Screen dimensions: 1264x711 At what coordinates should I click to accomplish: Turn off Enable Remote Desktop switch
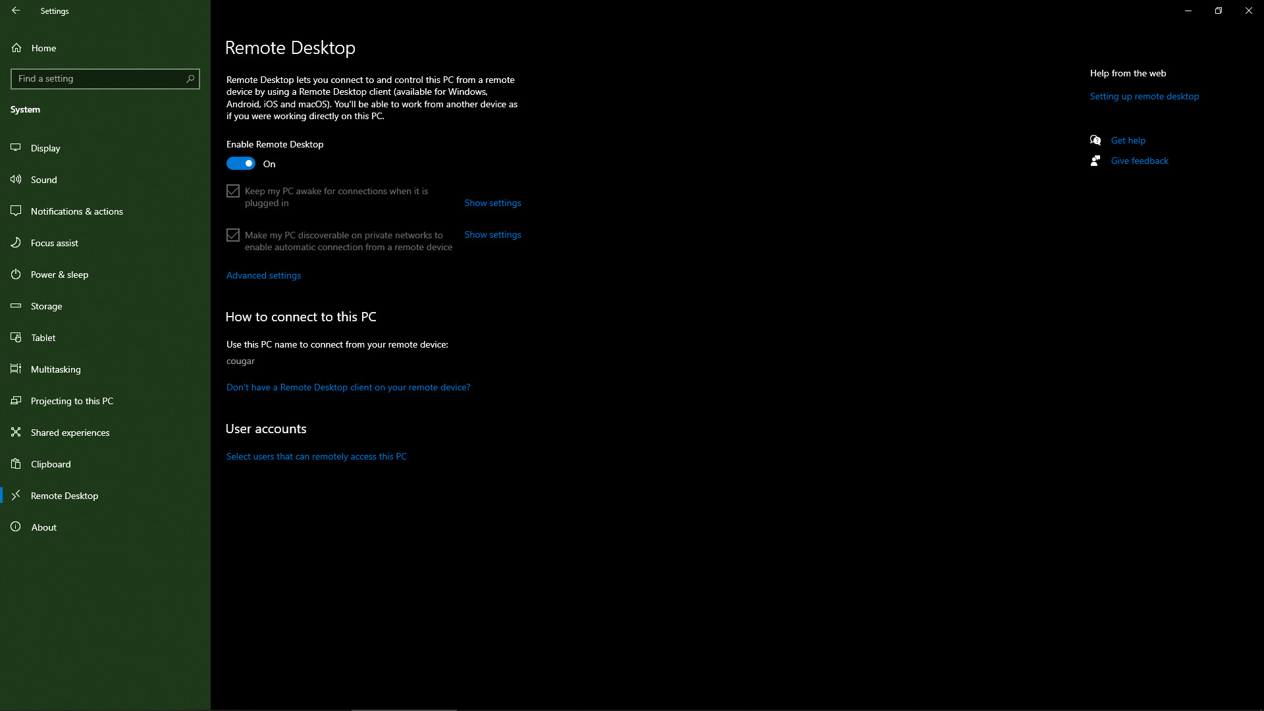pos(240,163)
